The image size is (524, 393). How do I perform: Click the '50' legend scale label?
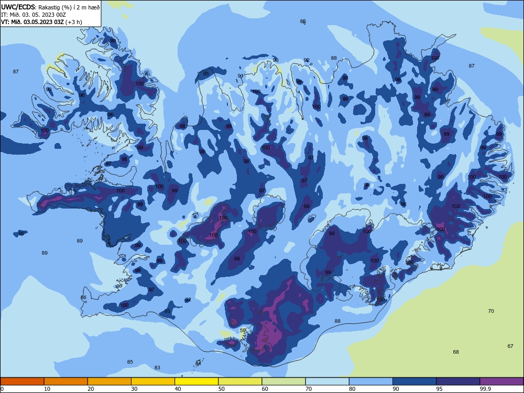222,389
